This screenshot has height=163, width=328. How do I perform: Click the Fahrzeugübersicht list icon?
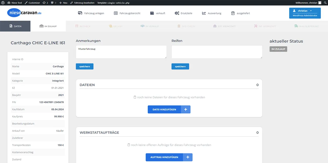[116, 13]
